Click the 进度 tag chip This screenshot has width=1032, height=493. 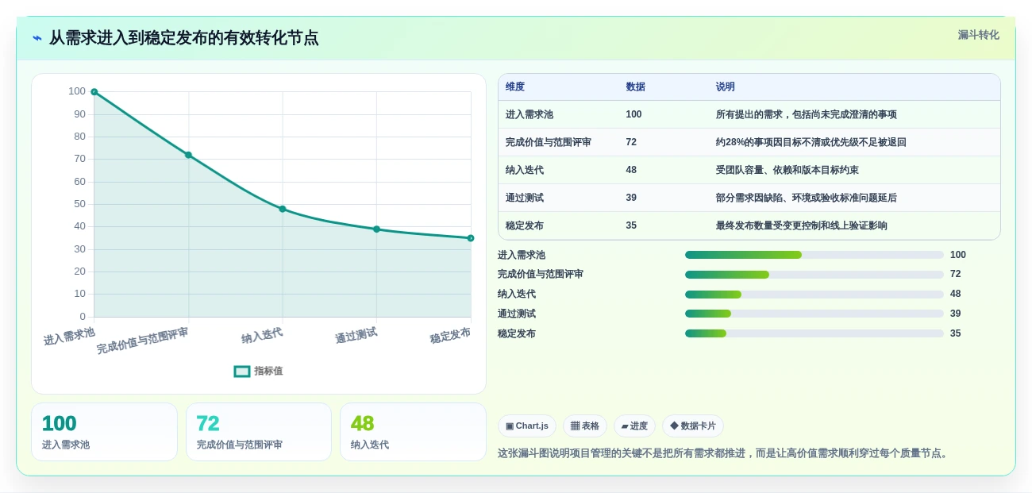pos(634,426)
